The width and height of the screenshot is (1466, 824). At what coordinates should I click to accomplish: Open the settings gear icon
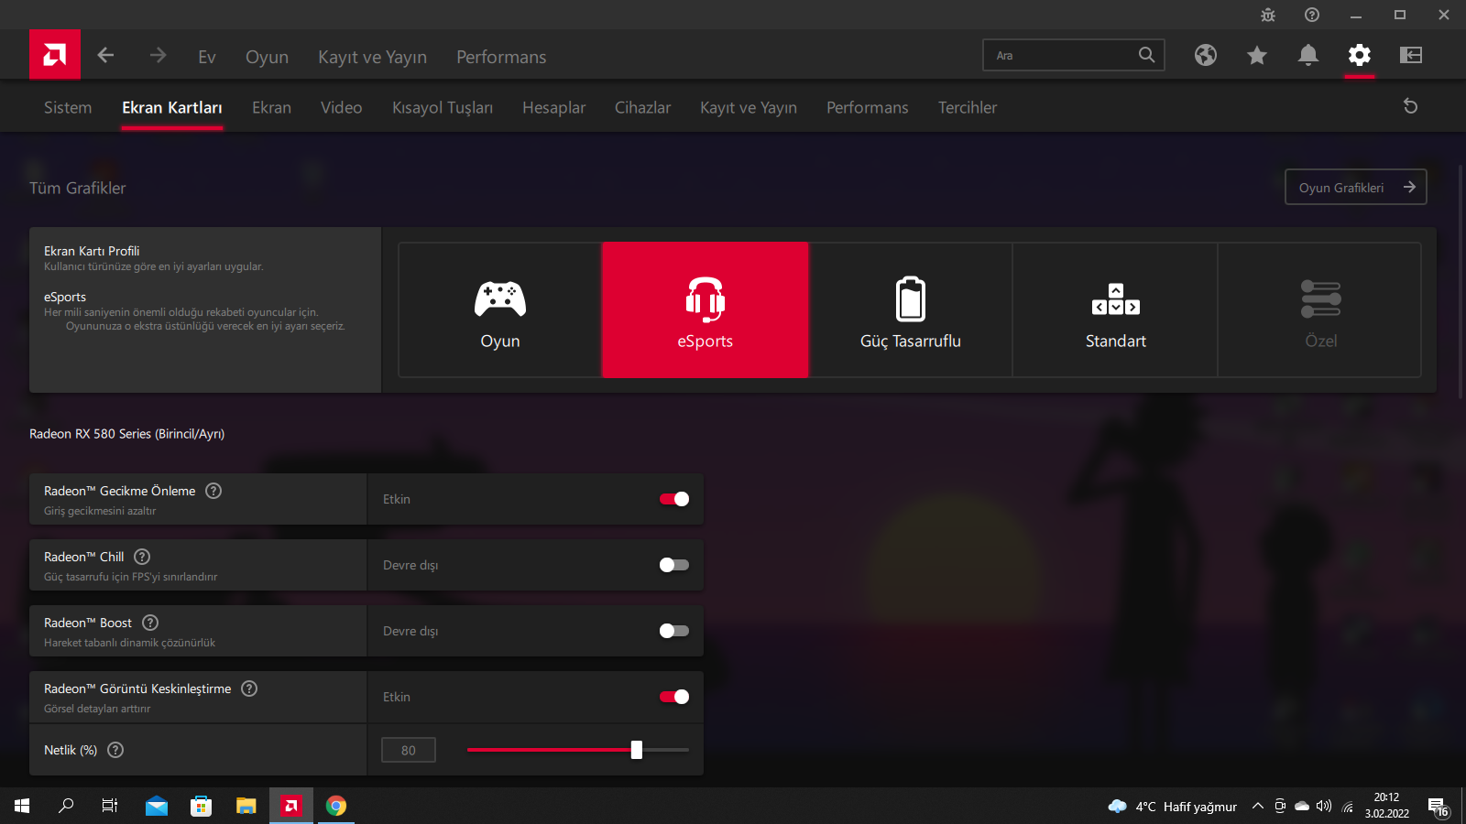coord(1360,55)
